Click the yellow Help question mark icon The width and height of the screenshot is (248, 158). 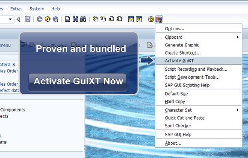coord(151,19)
